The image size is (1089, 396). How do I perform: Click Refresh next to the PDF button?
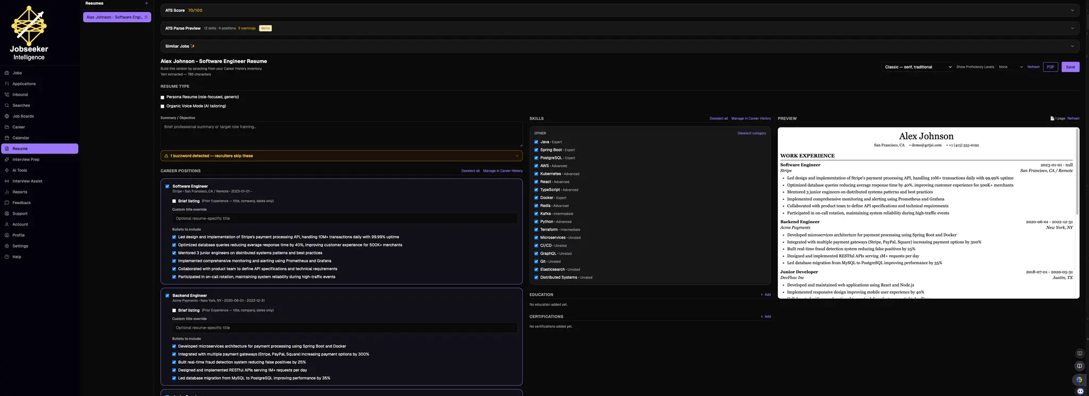tap(1033, 67)
